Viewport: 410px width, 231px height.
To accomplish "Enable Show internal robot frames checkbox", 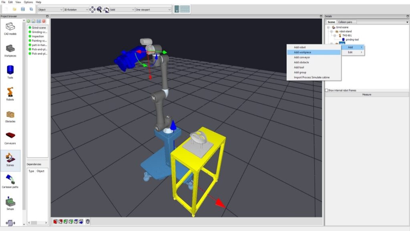I will pos(327,90).
